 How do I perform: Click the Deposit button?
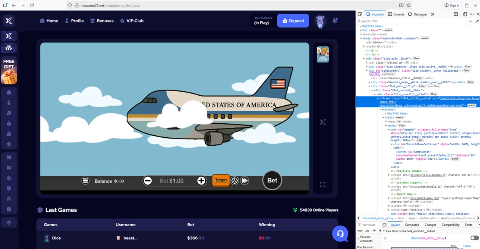click(x=293, y=21)
